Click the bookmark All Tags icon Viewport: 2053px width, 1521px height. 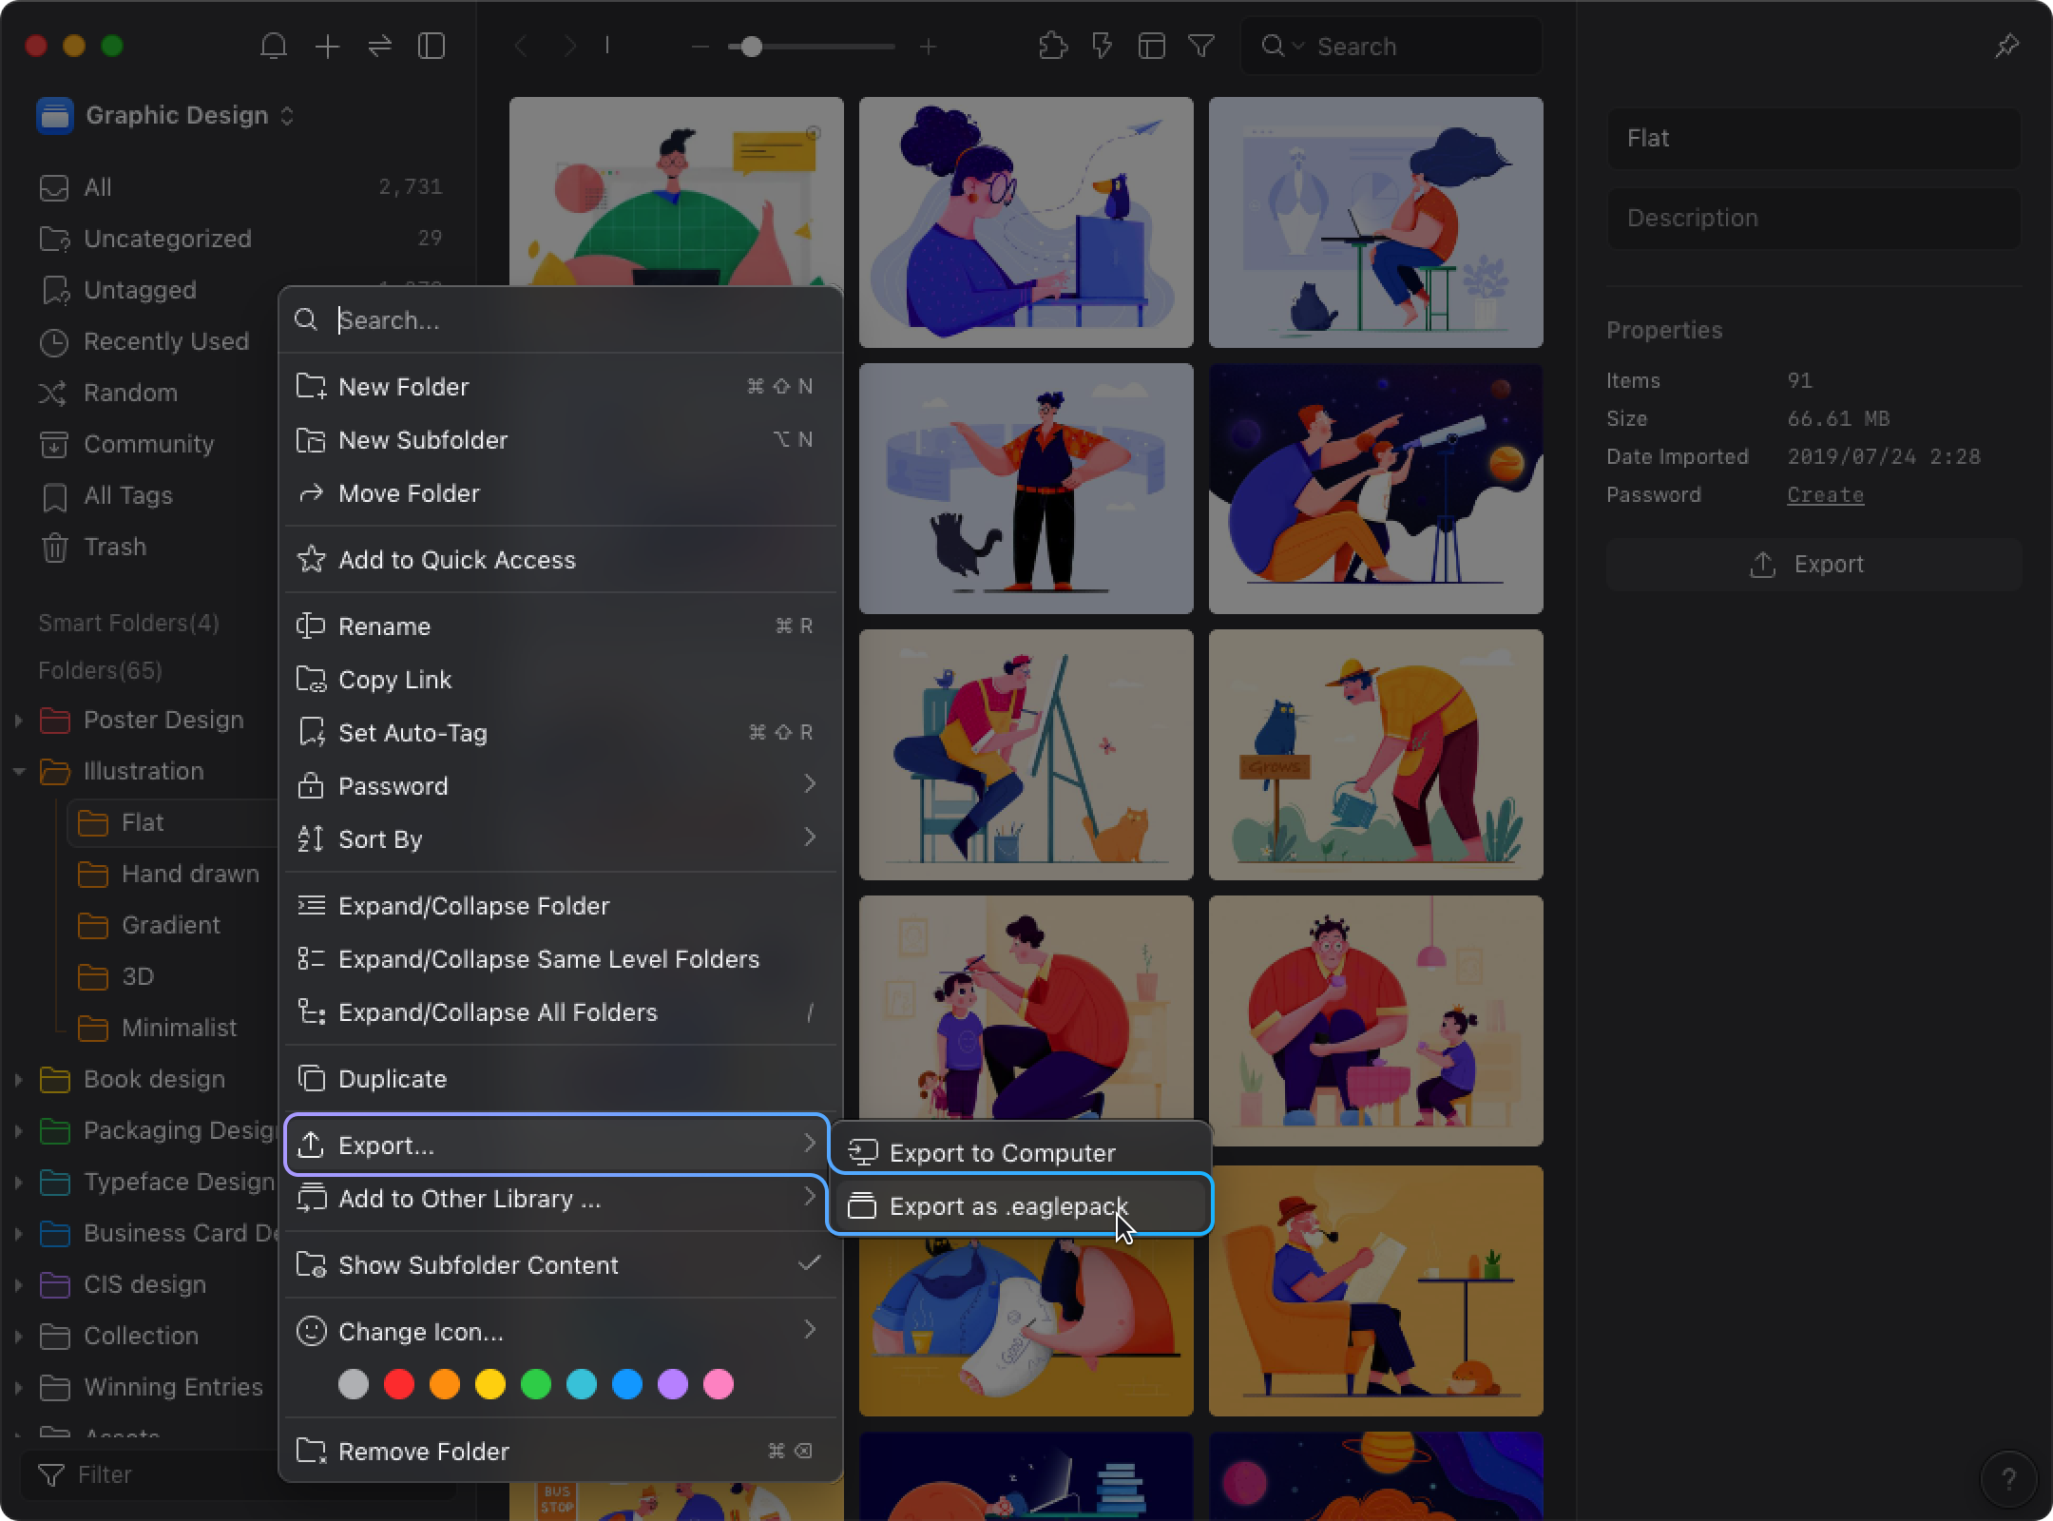click(51, 495)
